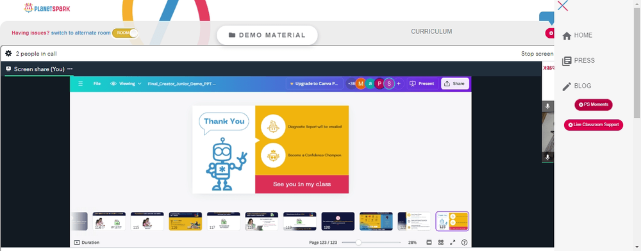This screenshot has width=641, height=251.
Task: Click the PS Moments button
Action: (594, 104)
